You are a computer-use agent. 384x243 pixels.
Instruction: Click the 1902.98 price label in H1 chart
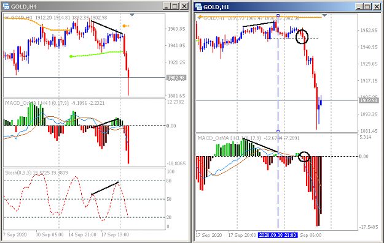[x=369, y=100]
